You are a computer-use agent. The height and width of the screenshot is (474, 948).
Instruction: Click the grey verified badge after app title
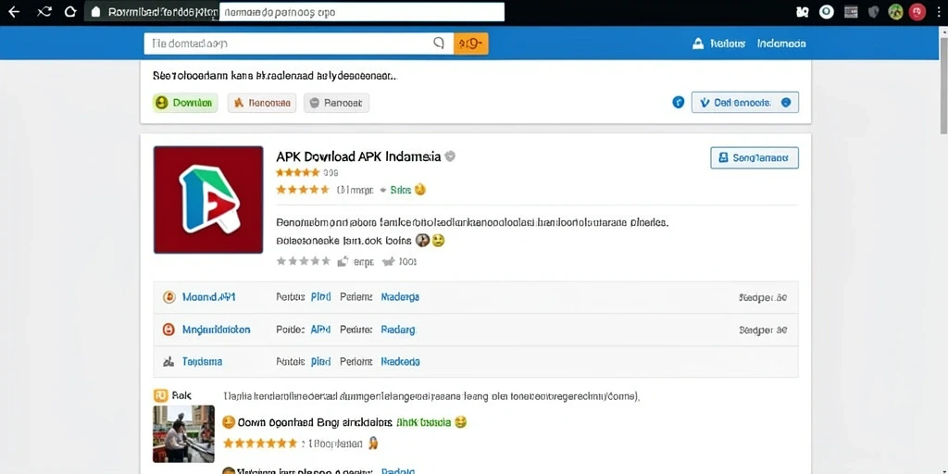click(450, 156)
